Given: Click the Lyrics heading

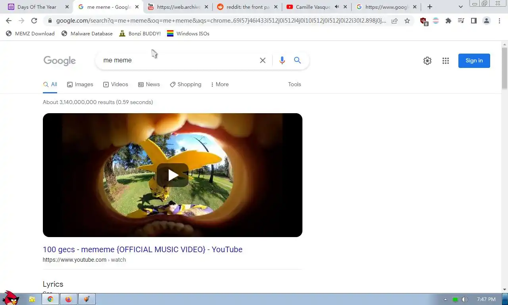Looking at the screenshot, I should coord(53,284).
